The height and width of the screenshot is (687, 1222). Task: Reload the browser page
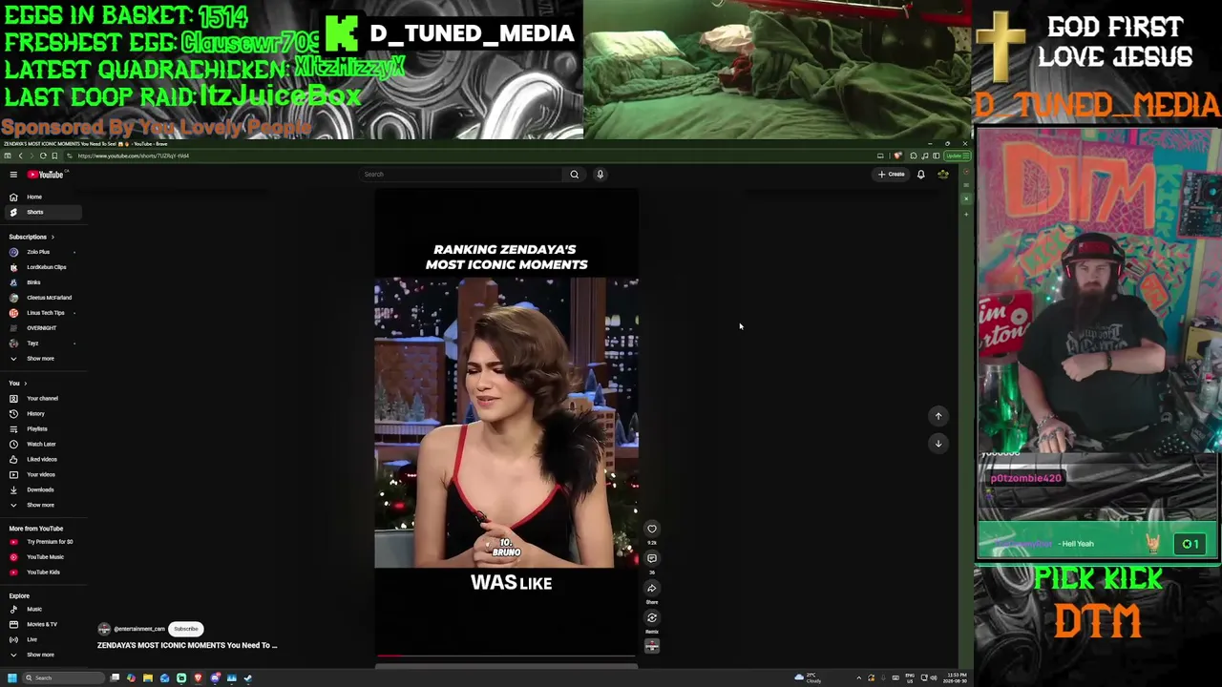coord(43,156)
